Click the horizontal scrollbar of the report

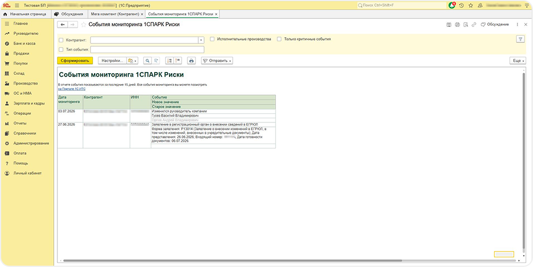233,261
